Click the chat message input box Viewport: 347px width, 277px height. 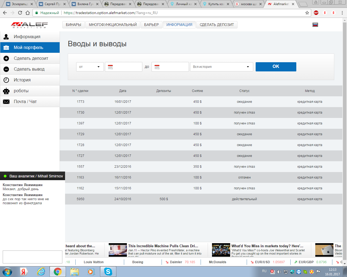coord(32,257)
